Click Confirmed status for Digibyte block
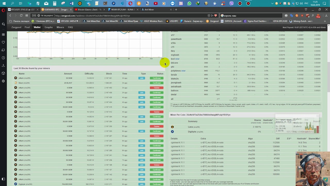 pos(156,184)
